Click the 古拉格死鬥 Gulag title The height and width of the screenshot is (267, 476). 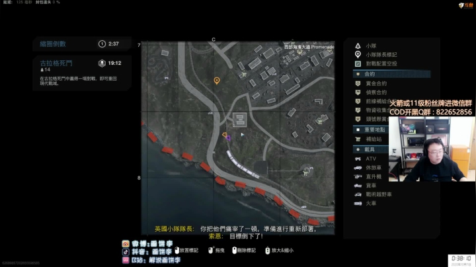tap(56, 63)
